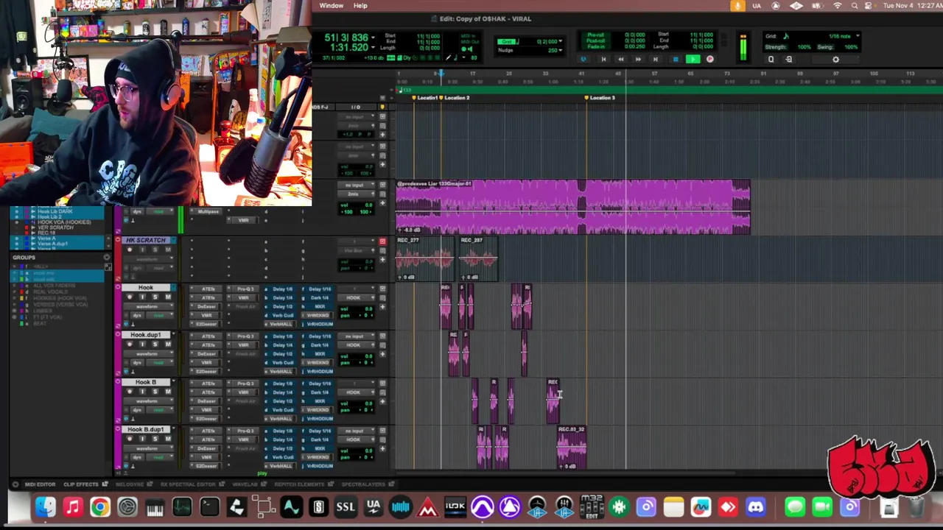
Task: Solo the Hook B.dup1 track
Action: [155, 439]
